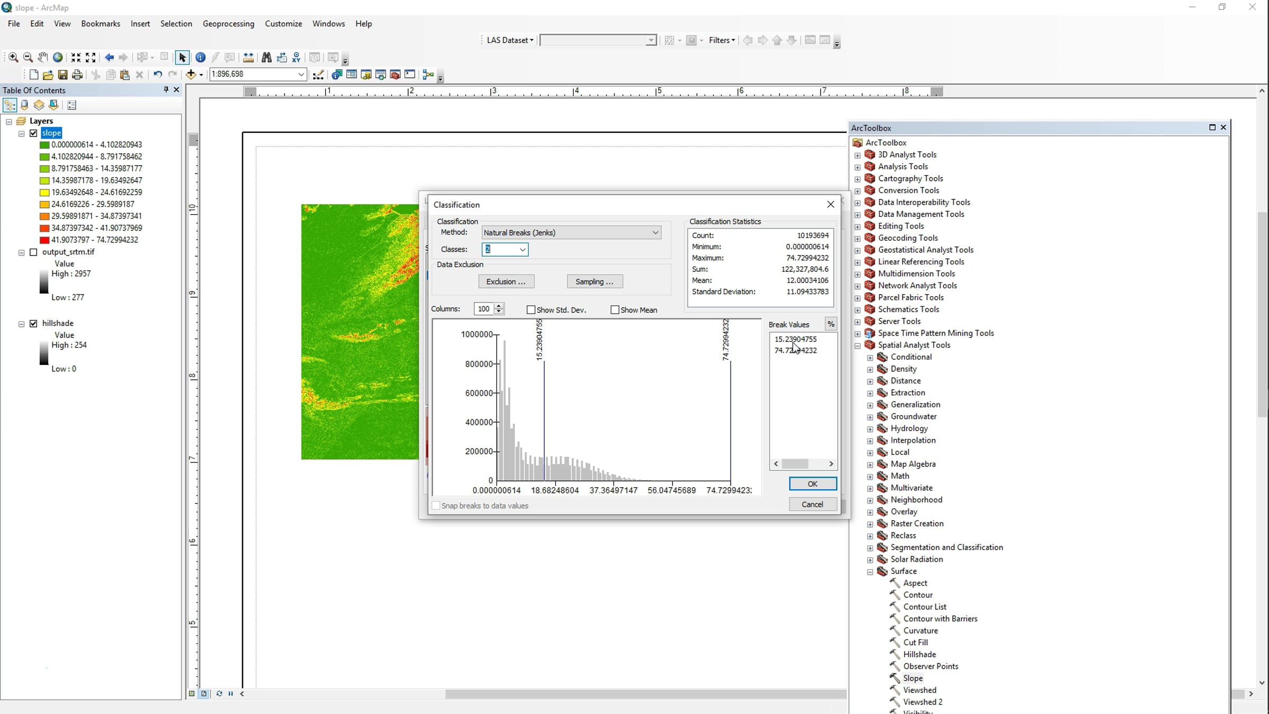
Task: Activate the Pan hand tool
Action: [x=43, y=58]
